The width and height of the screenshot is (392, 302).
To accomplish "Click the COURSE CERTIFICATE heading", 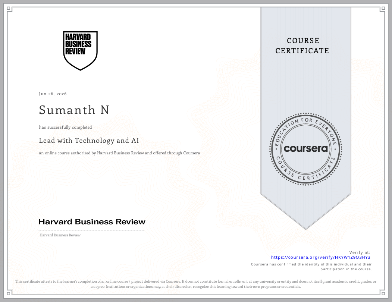I will click(x=302, y=46).
